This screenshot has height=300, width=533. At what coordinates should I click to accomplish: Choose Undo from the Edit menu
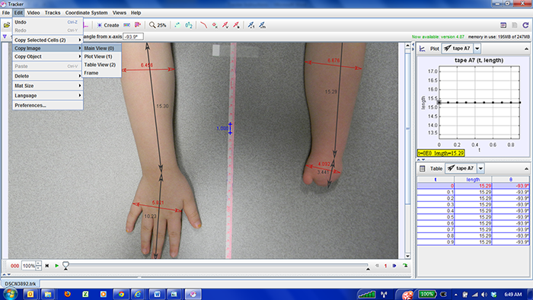[47, 22]
